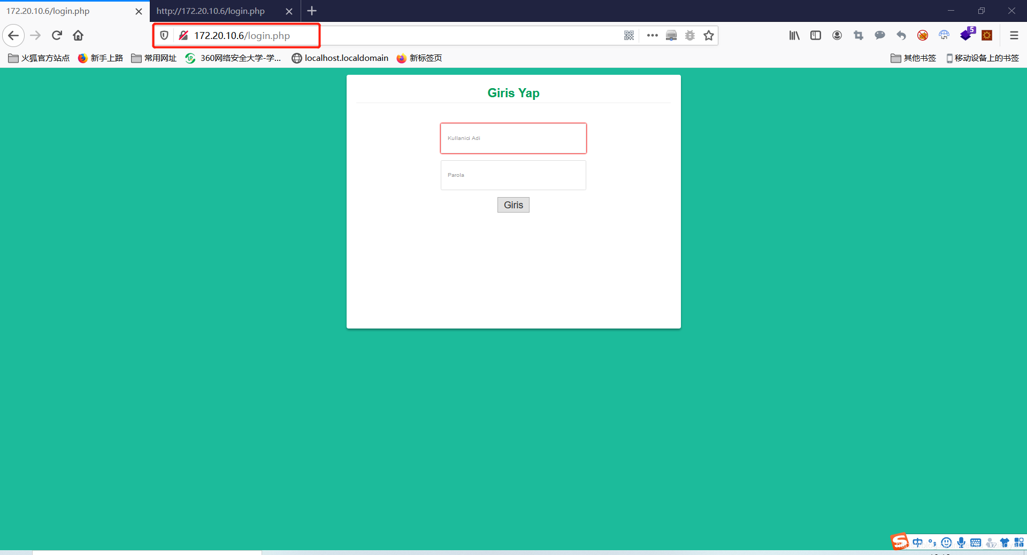
Task: Click the reader-style icon next to page actions
Action: 671,35
